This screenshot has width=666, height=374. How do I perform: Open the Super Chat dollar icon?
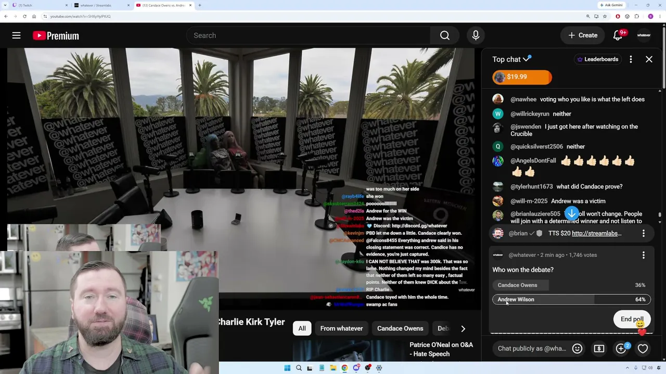point(599,349)
